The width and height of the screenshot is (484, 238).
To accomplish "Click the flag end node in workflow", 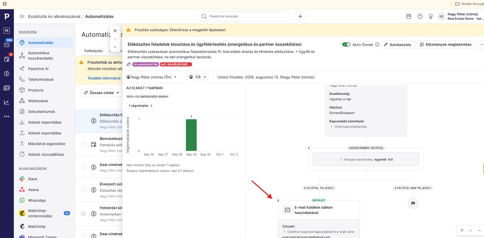I will click(x=413, y=203).
